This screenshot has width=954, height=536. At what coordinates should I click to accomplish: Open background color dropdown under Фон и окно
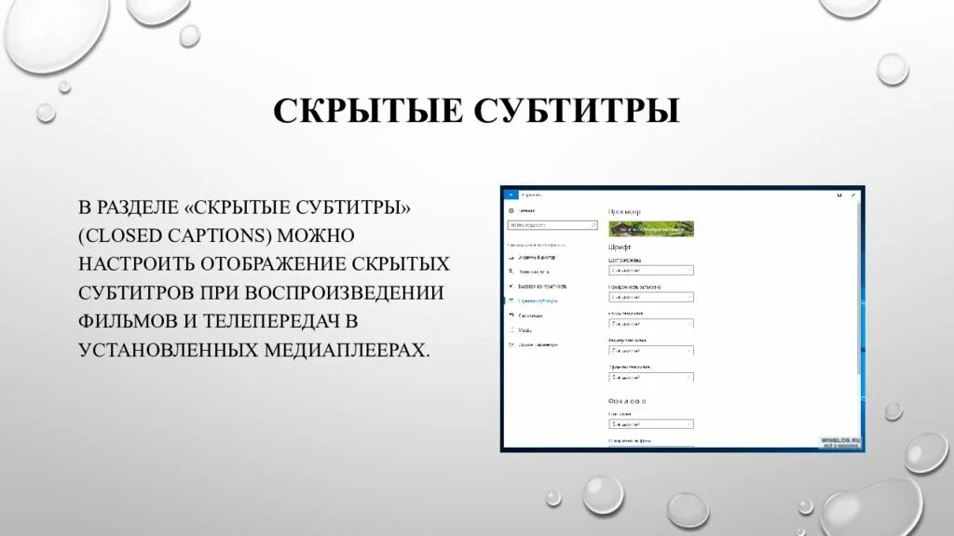651,424
